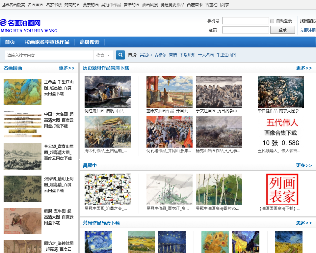Open 吴冠中作品 in the top bar
The height and width of the screenshot is (253, 316).
111,5
